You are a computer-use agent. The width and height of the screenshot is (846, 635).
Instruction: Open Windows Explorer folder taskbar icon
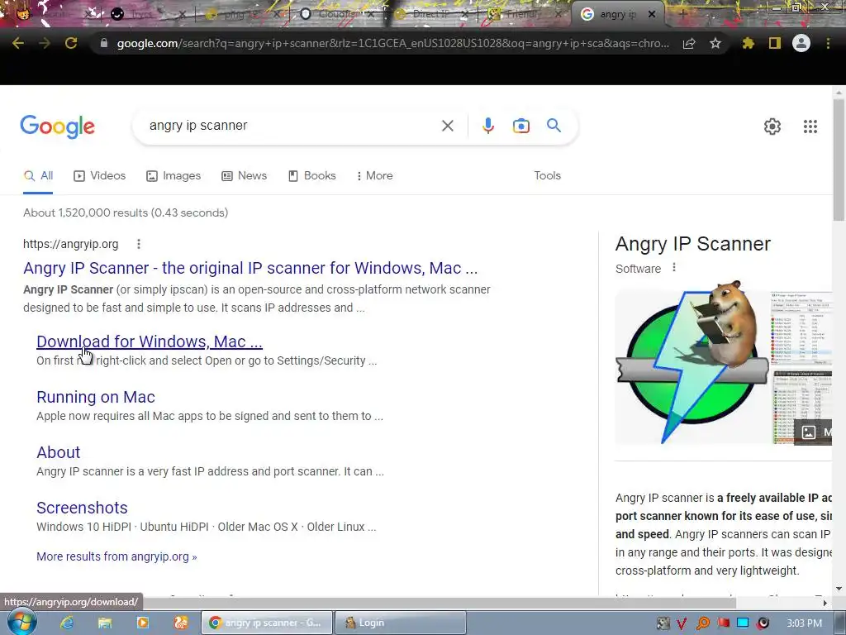tap(105, 623)
